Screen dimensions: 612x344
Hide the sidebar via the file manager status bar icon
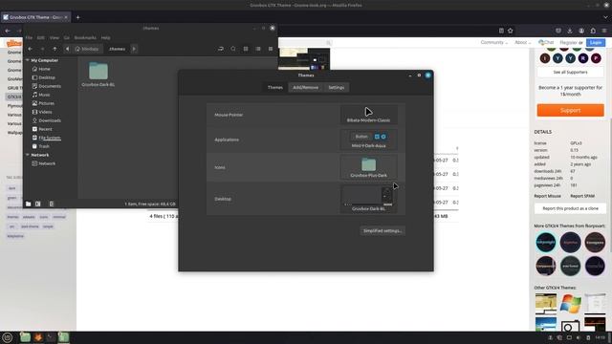(52, 204)
